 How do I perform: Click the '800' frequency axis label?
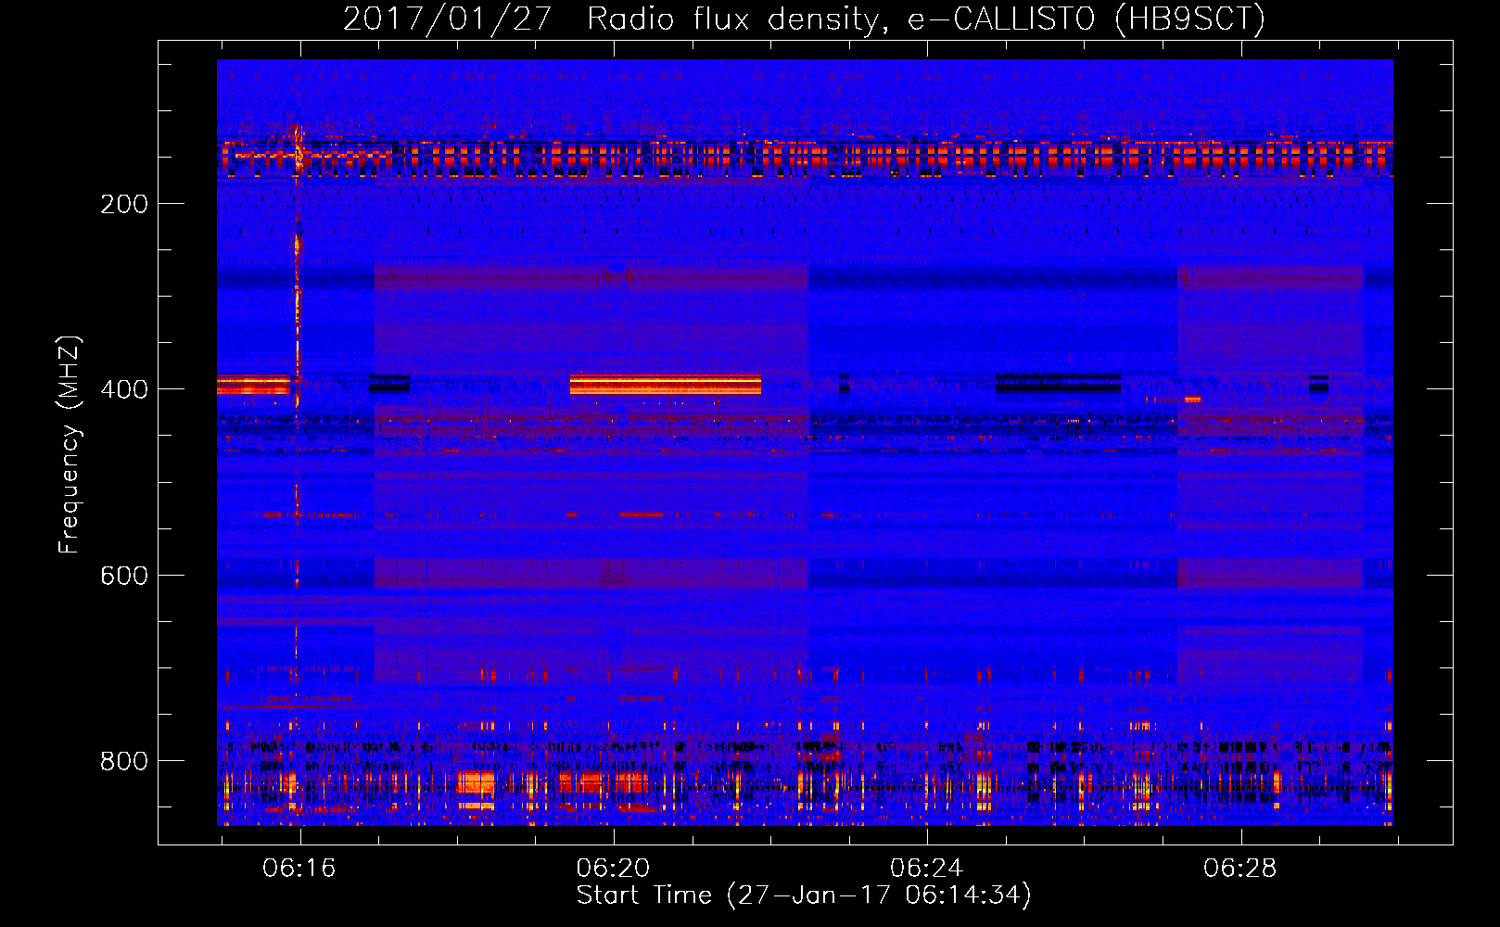(124, 761)
